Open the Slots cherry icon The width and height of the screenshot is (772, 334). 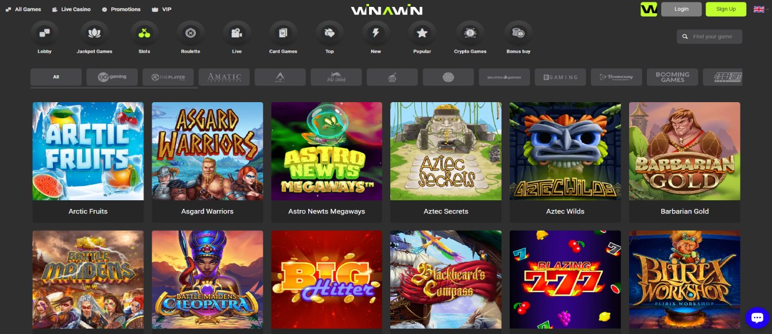point(144,34)
